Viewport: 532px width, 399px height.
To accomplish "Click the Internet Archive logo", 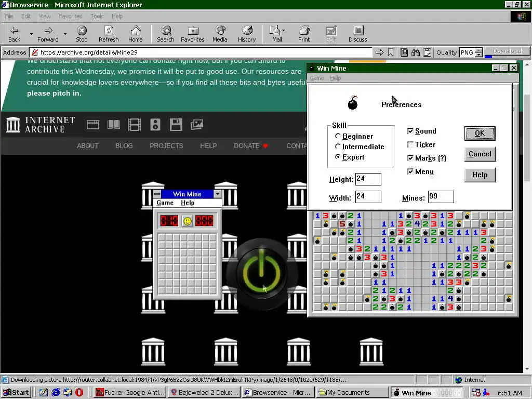I will click(x=41, y=125).
